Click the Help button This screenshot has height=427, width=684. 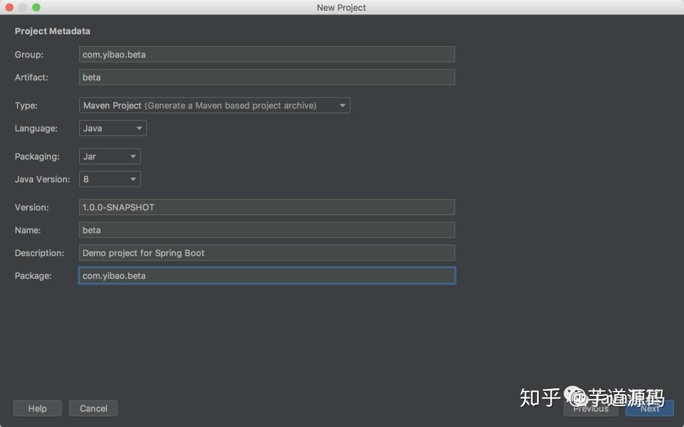pos(37,408)
